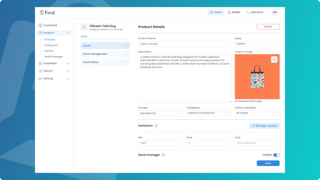Click the Description resize handle corner

coord(230,102)
